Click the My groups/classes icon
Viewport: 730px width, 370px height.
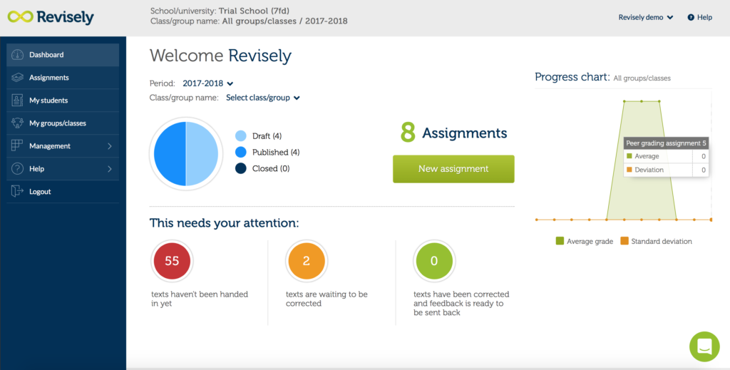pos(17,123)
